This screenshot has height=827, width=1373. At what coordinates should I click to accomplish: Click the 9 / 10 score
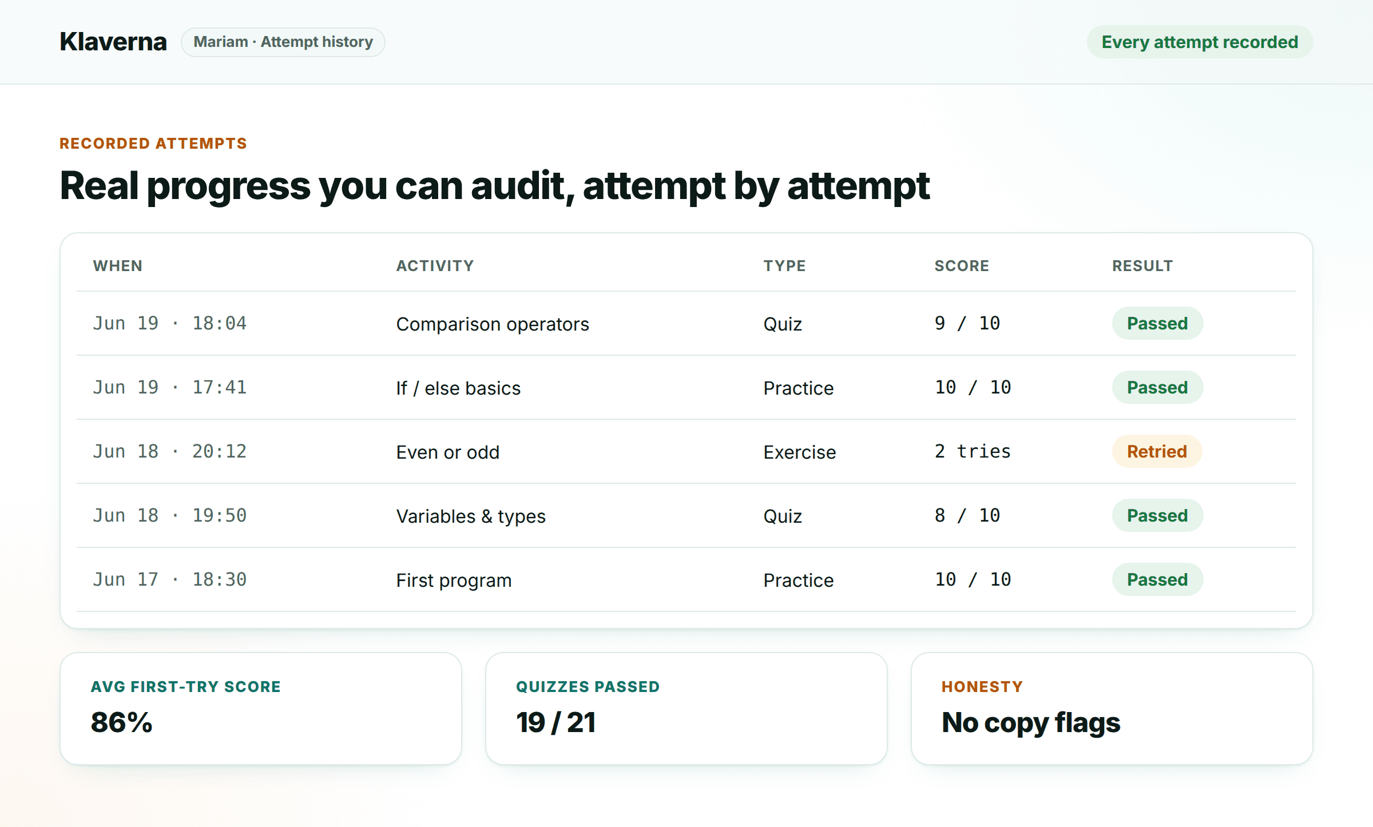[967, 323]
